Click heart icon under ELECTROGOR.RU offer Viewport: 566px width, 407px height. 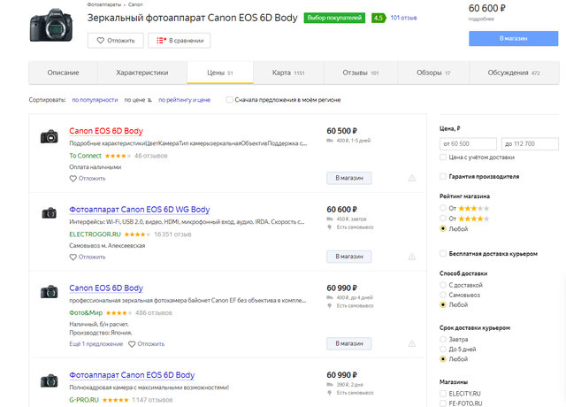point(73,257)
